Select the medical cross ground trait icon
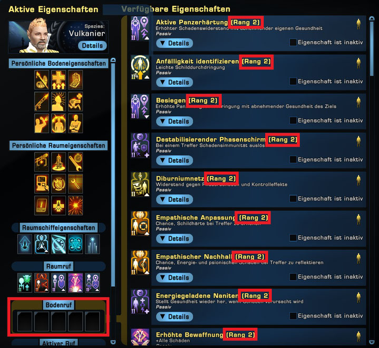Image resolution: width=379 pixels, height=348 pixels. (x=59, y=80)
